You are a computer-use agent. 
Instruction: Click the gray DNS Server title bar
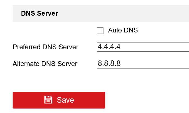pos(112,13)
